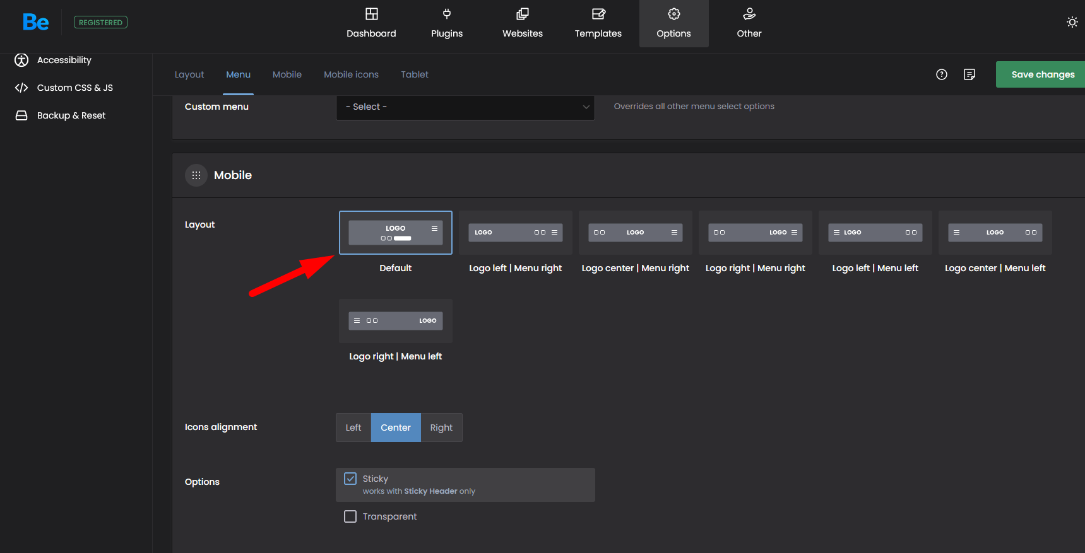Switch to the Mobile tab
The width and height of the screenshot is (1085, 553).
pos(287,74)
